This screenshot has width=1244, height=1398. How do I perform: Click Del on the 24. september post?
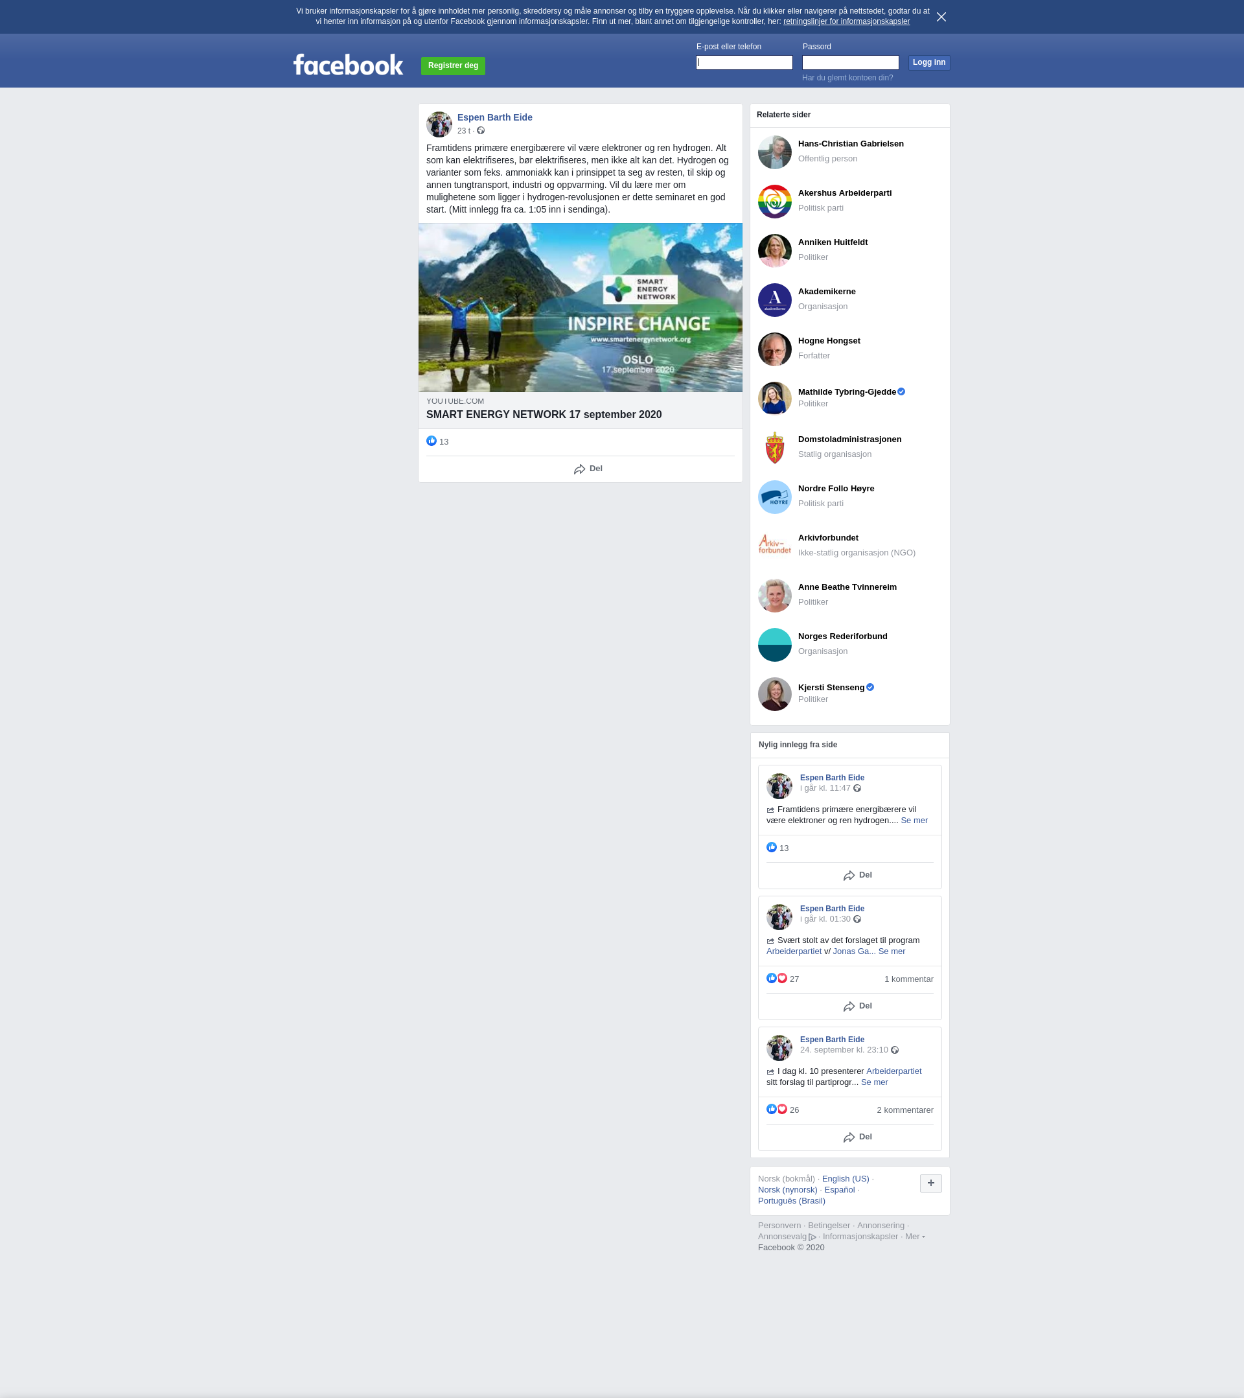[857, 1137]
